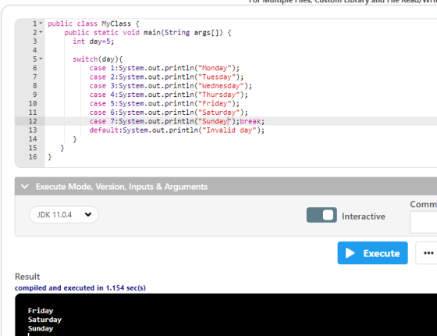This screenshot has width=437, height=336.
Task: Click the command line arguments input field
Action: point(423,222)
